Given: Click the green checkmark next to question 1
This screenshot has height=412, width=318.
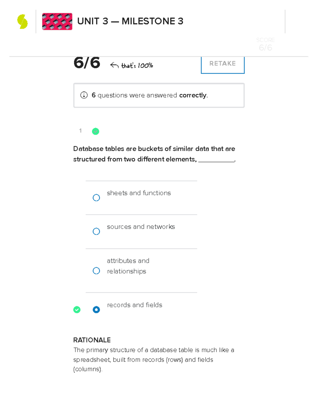Looking at the screenshot, I should click(x=95, y=131).
